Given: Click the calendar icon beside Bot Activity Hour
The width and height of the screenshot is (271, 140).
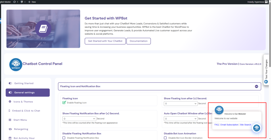Looking at the screenshot, I should pyautogui.click(x=10, y=138).
